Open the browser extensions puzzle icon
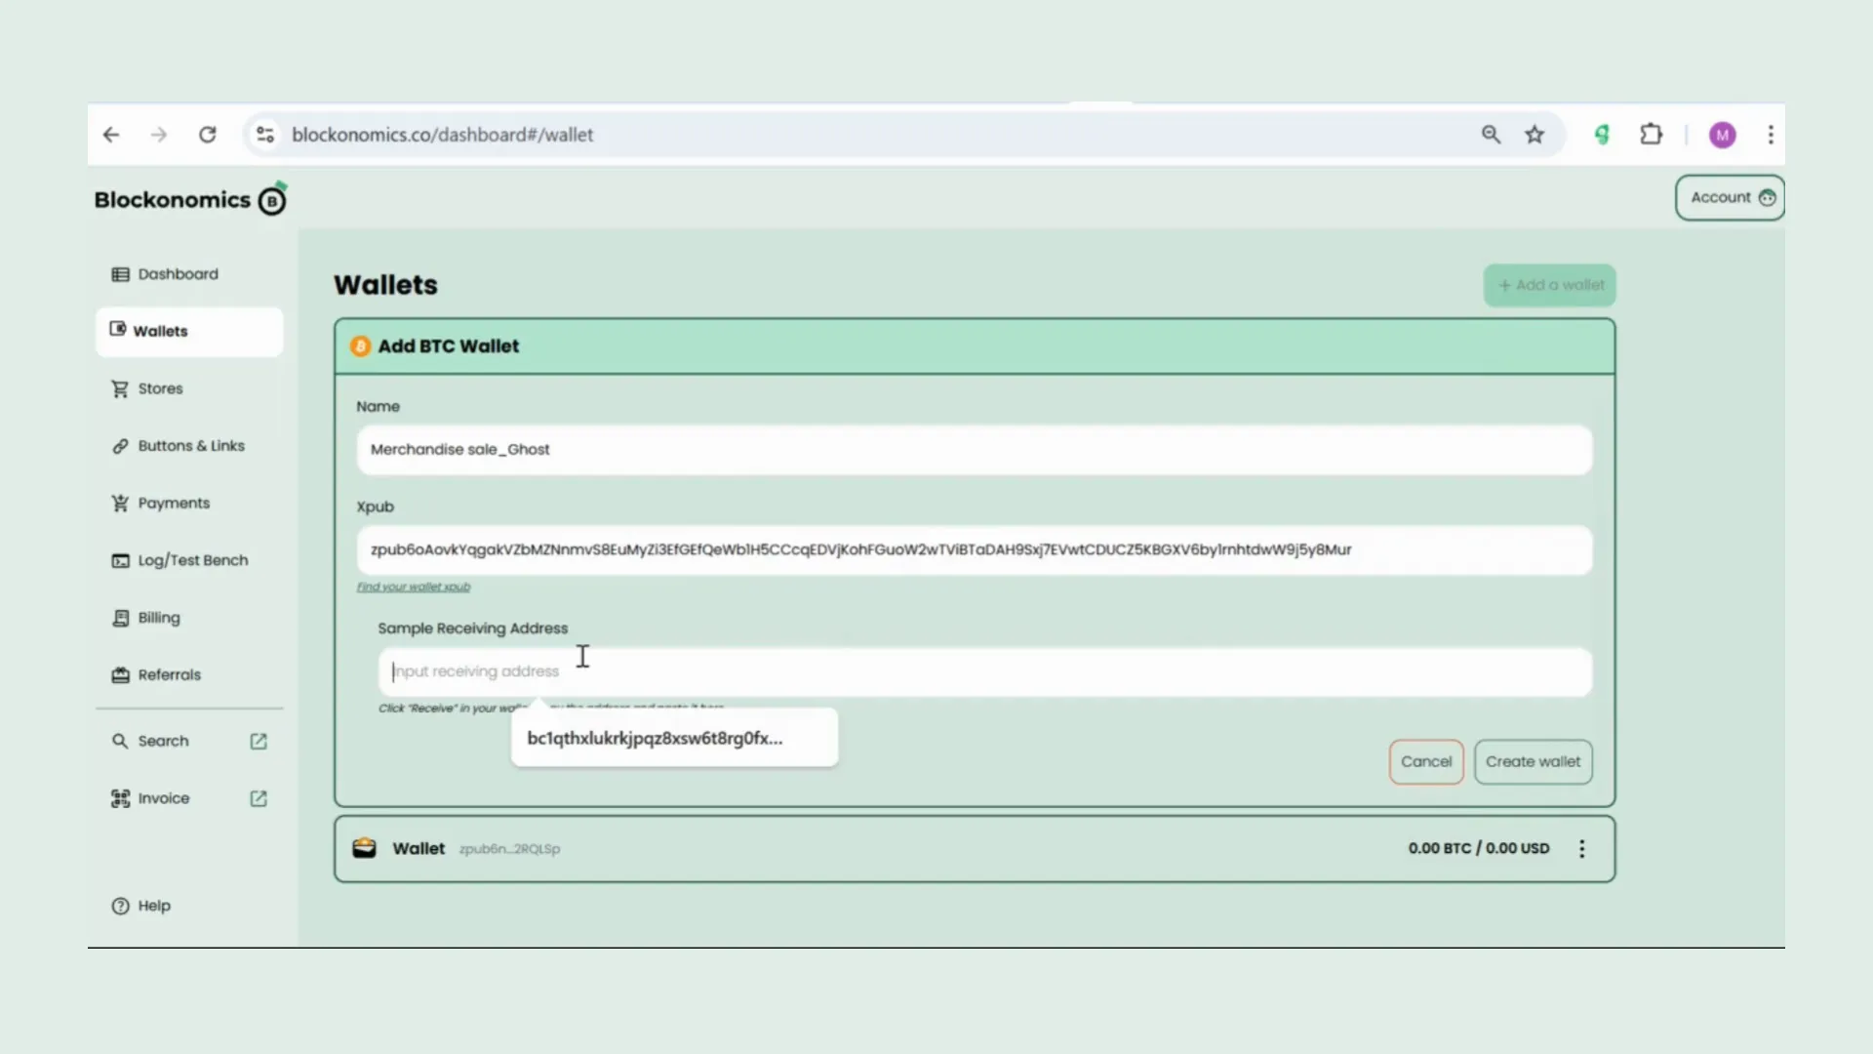The height and width of the screenshot is (1054, 1873). coord(1651,135)
